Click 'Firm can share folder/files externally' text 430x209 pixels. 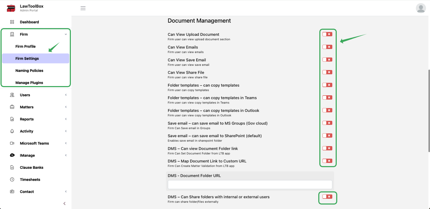(x=193, y=202)
